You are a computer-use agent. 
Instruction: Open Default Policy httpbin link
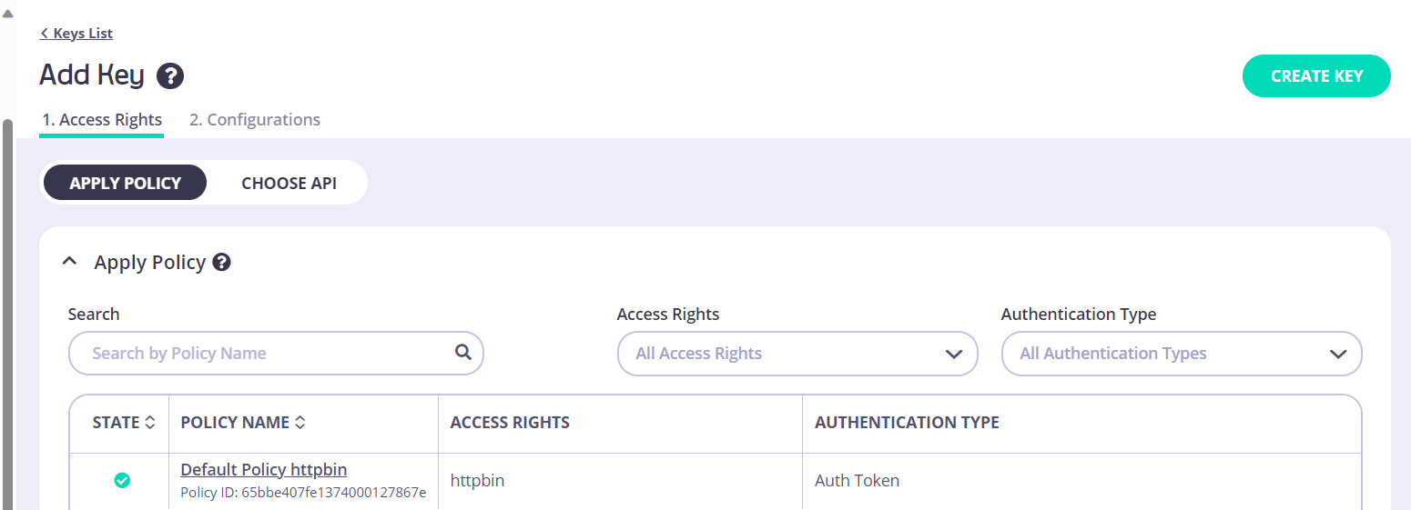click(263, 470)
